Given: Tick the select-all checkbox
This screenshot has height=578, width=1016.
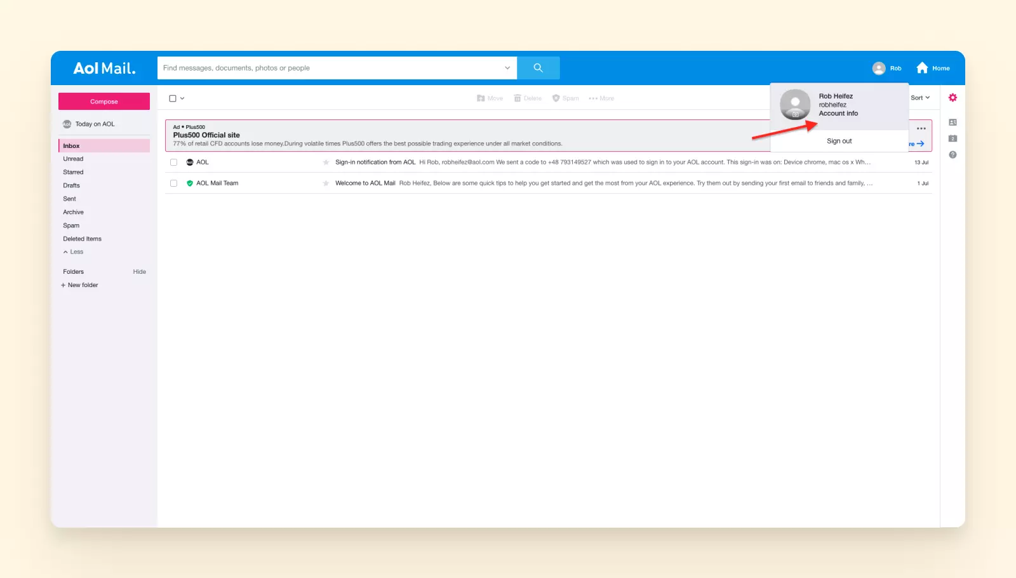Looking at the screenshot, I should point(173,98).
